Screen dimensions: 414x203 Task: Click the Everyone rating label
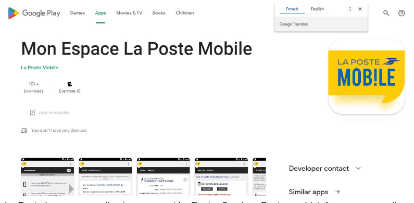coord(67,91)
